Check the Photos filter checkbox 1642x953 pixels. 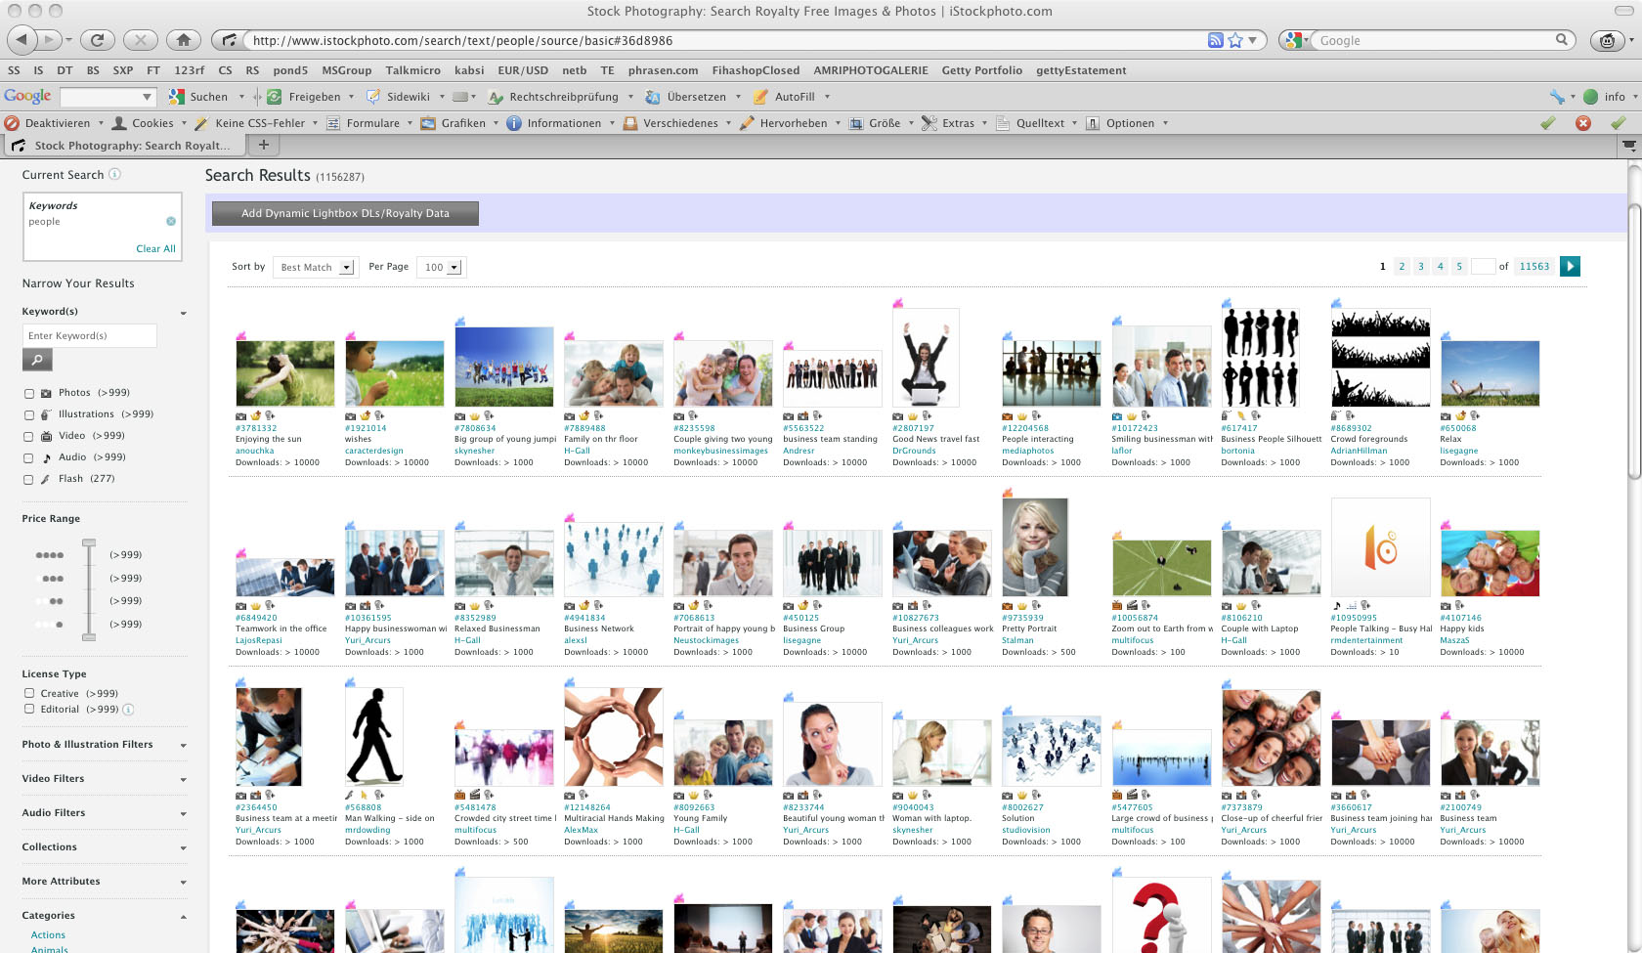coord(29,394)
